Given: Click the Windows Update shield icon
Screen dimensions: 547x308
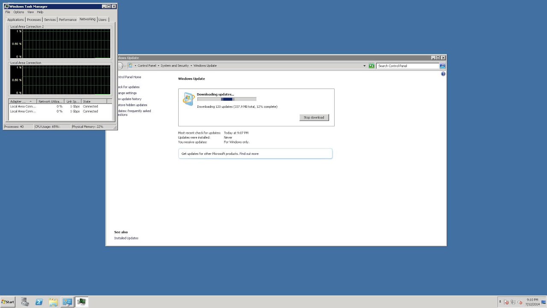Looking at the screenshot, I should pos(188,99).
